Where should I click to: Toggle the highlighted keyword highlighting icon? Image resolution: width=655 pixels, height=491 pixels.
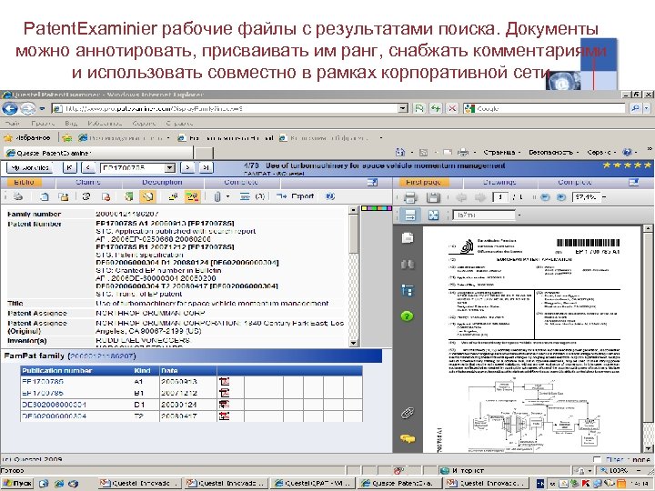click(193, 196)
